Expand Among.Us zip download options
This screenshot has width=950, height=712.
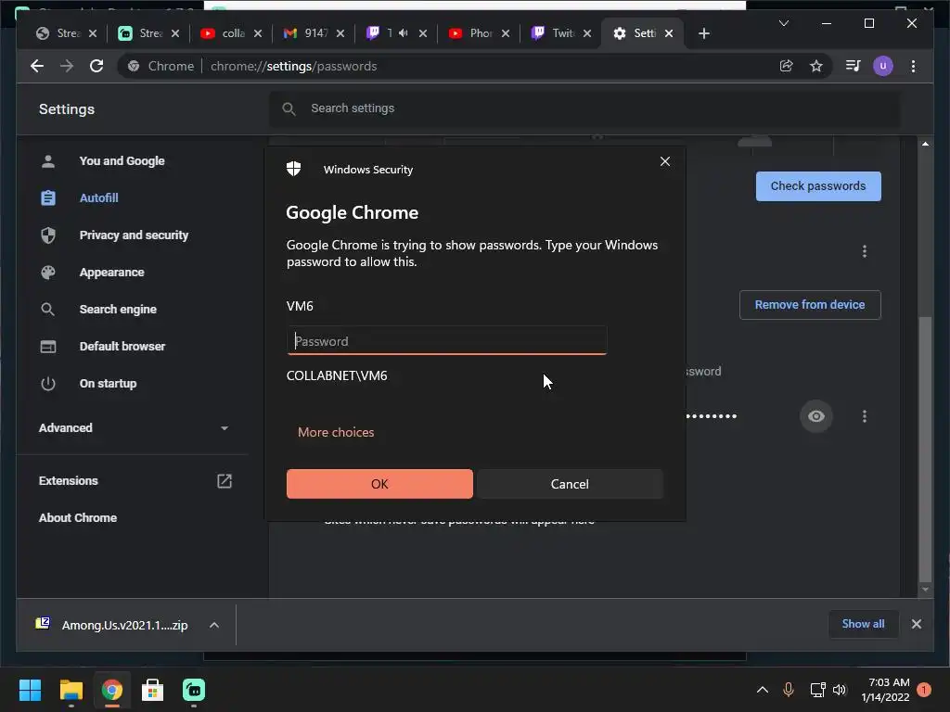point(214,625)
